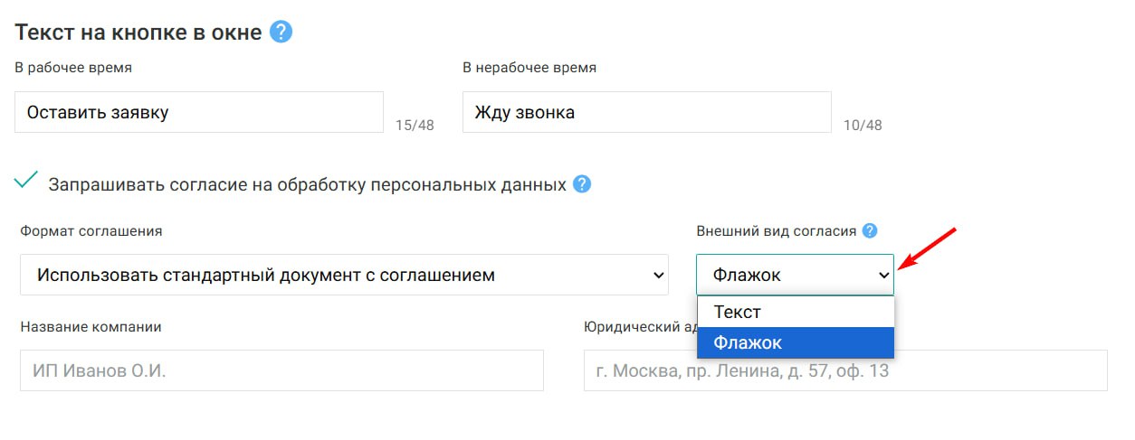Click the "Текст на кнопке в окне" heading
1135x440 pixels.
138,33
